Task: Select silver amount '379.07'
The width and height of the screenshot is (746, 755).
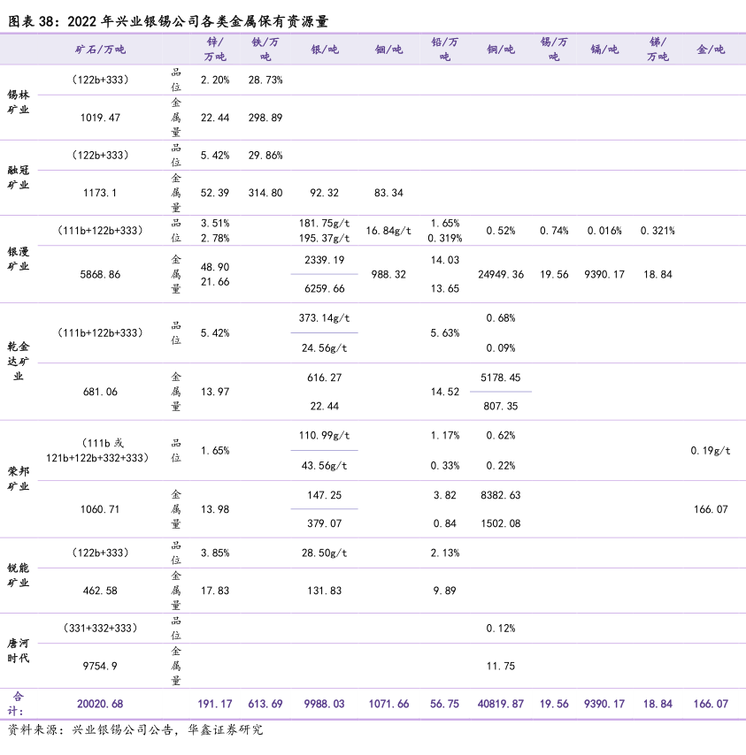Action: click(x=324, y=523)
